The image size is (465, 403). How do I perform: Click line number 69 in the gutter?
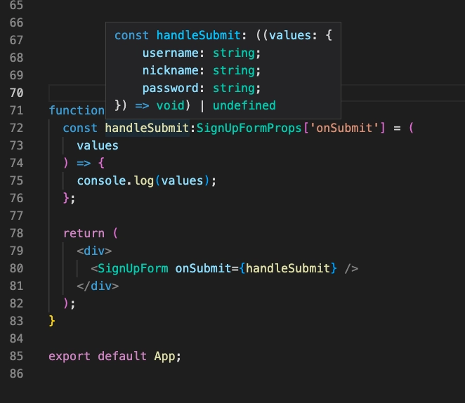(x=16, y=75)
